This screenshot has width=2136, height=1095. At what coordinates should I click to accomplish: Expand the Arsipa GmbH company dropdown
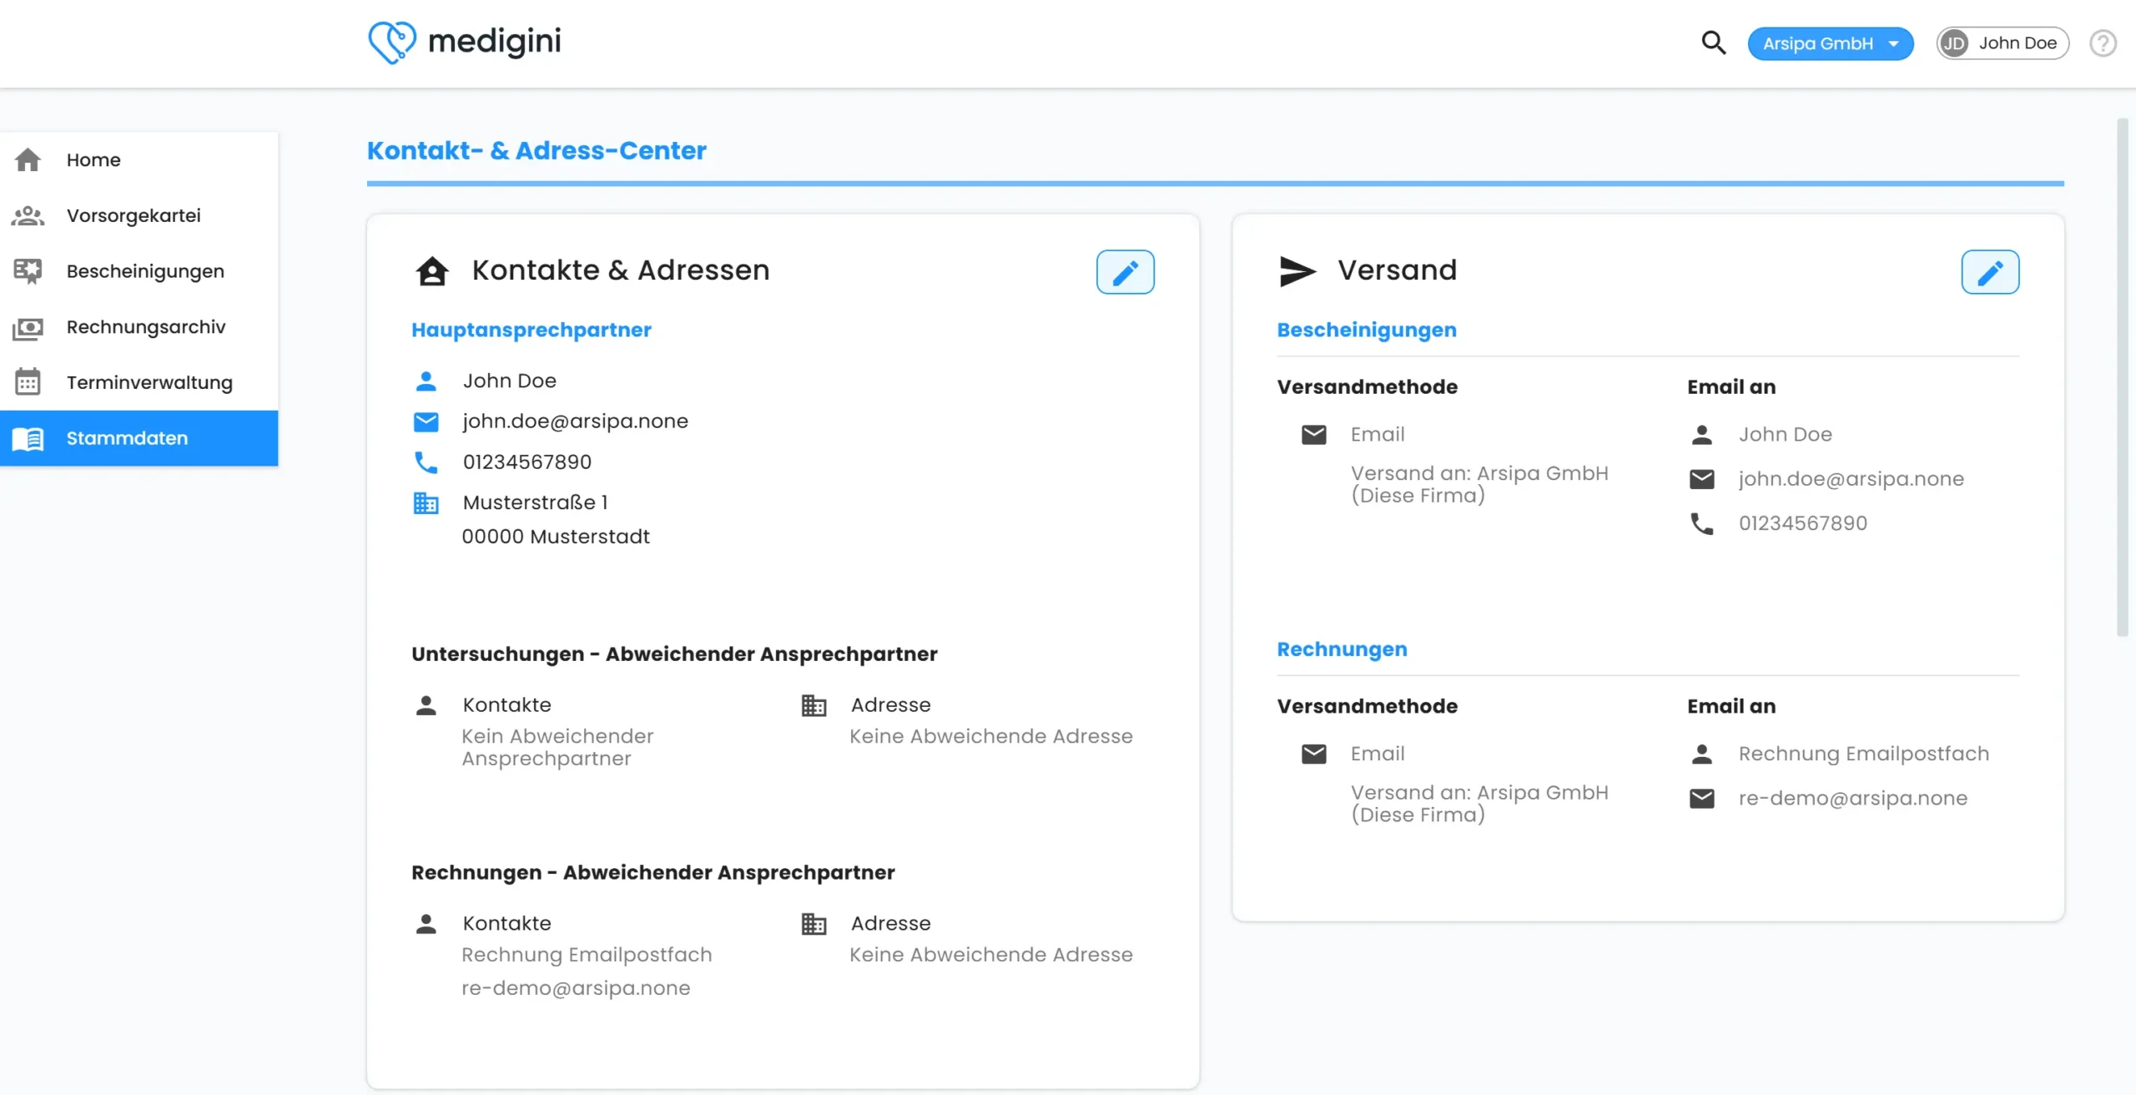click(1830, 43)
